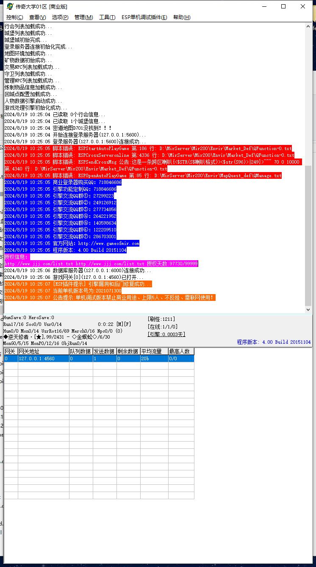Open the 控制(C) menu
The height and width of the screenshot is (567, 316).
coord(15,17)
